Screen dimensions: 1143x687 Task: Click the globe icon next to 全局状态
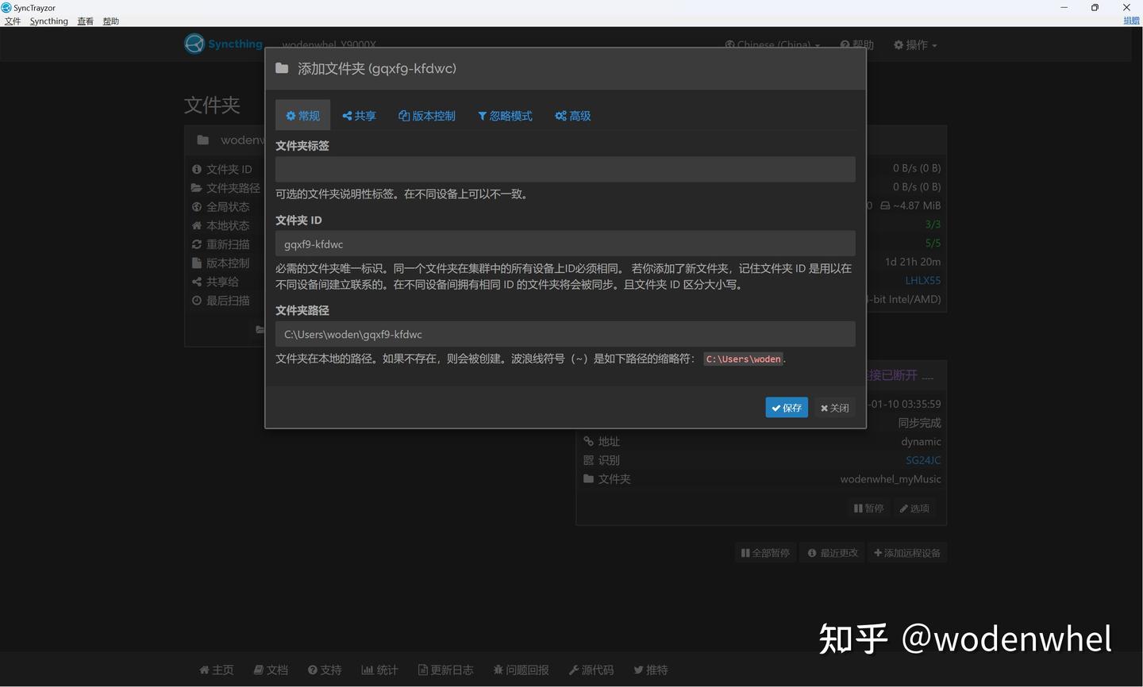click(197, 206)
